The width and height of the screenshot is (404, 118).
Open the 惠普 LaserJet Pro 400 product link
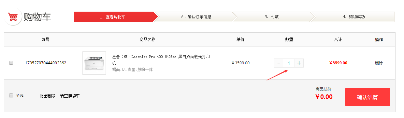tap(161, 60)
